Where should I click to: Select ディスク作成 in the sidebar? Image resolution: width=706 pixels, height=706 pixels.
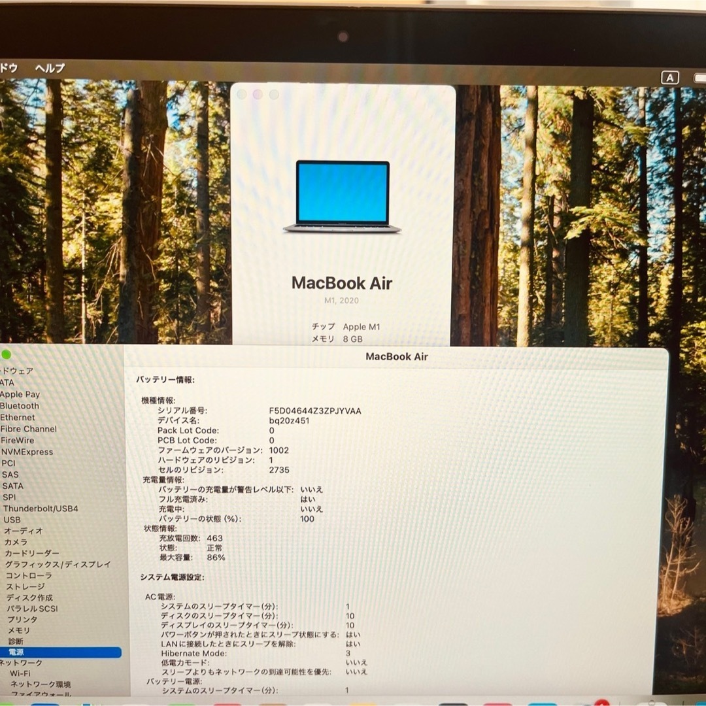29,597
